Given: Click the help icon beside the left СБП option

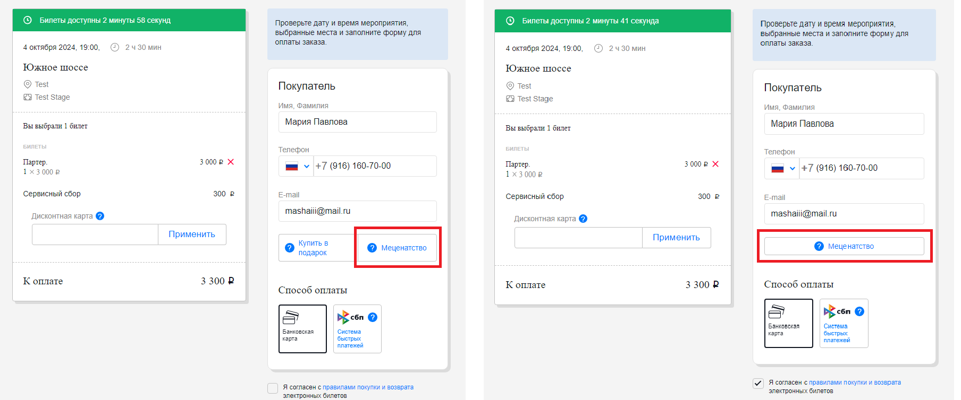Looking at the screenshot, I should pos(373,317).
